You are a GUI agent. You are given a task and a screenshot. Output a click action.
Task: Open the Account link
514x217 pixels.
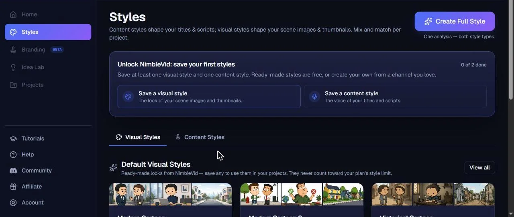click(x=48, y=203)
